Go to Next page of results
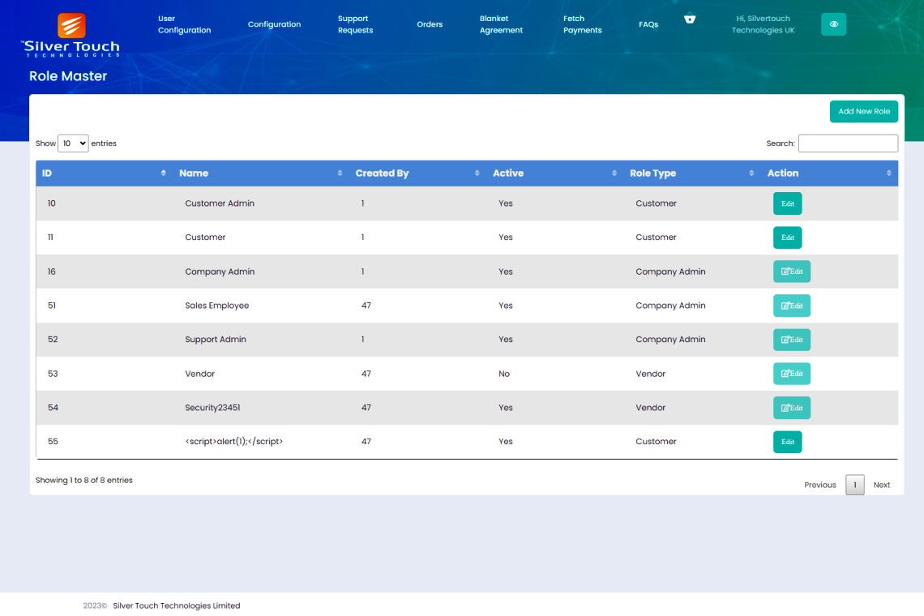 pyautogui.click(x=882, y=485)
